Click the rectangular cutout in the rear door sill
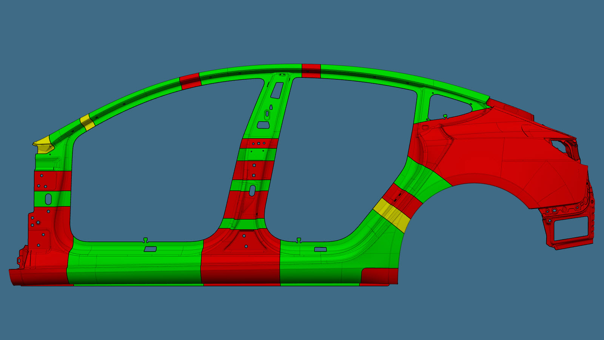Viewport: 604px width, 340px height. [x=320, y=249]
